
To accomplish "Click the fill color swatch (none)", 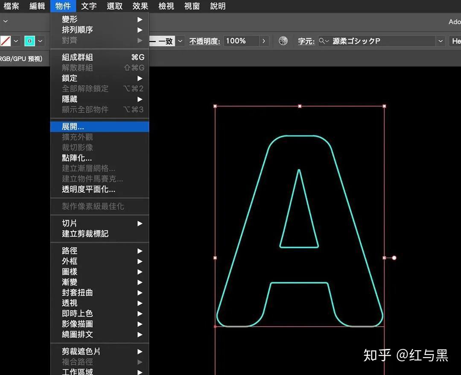I will (5, 41).
